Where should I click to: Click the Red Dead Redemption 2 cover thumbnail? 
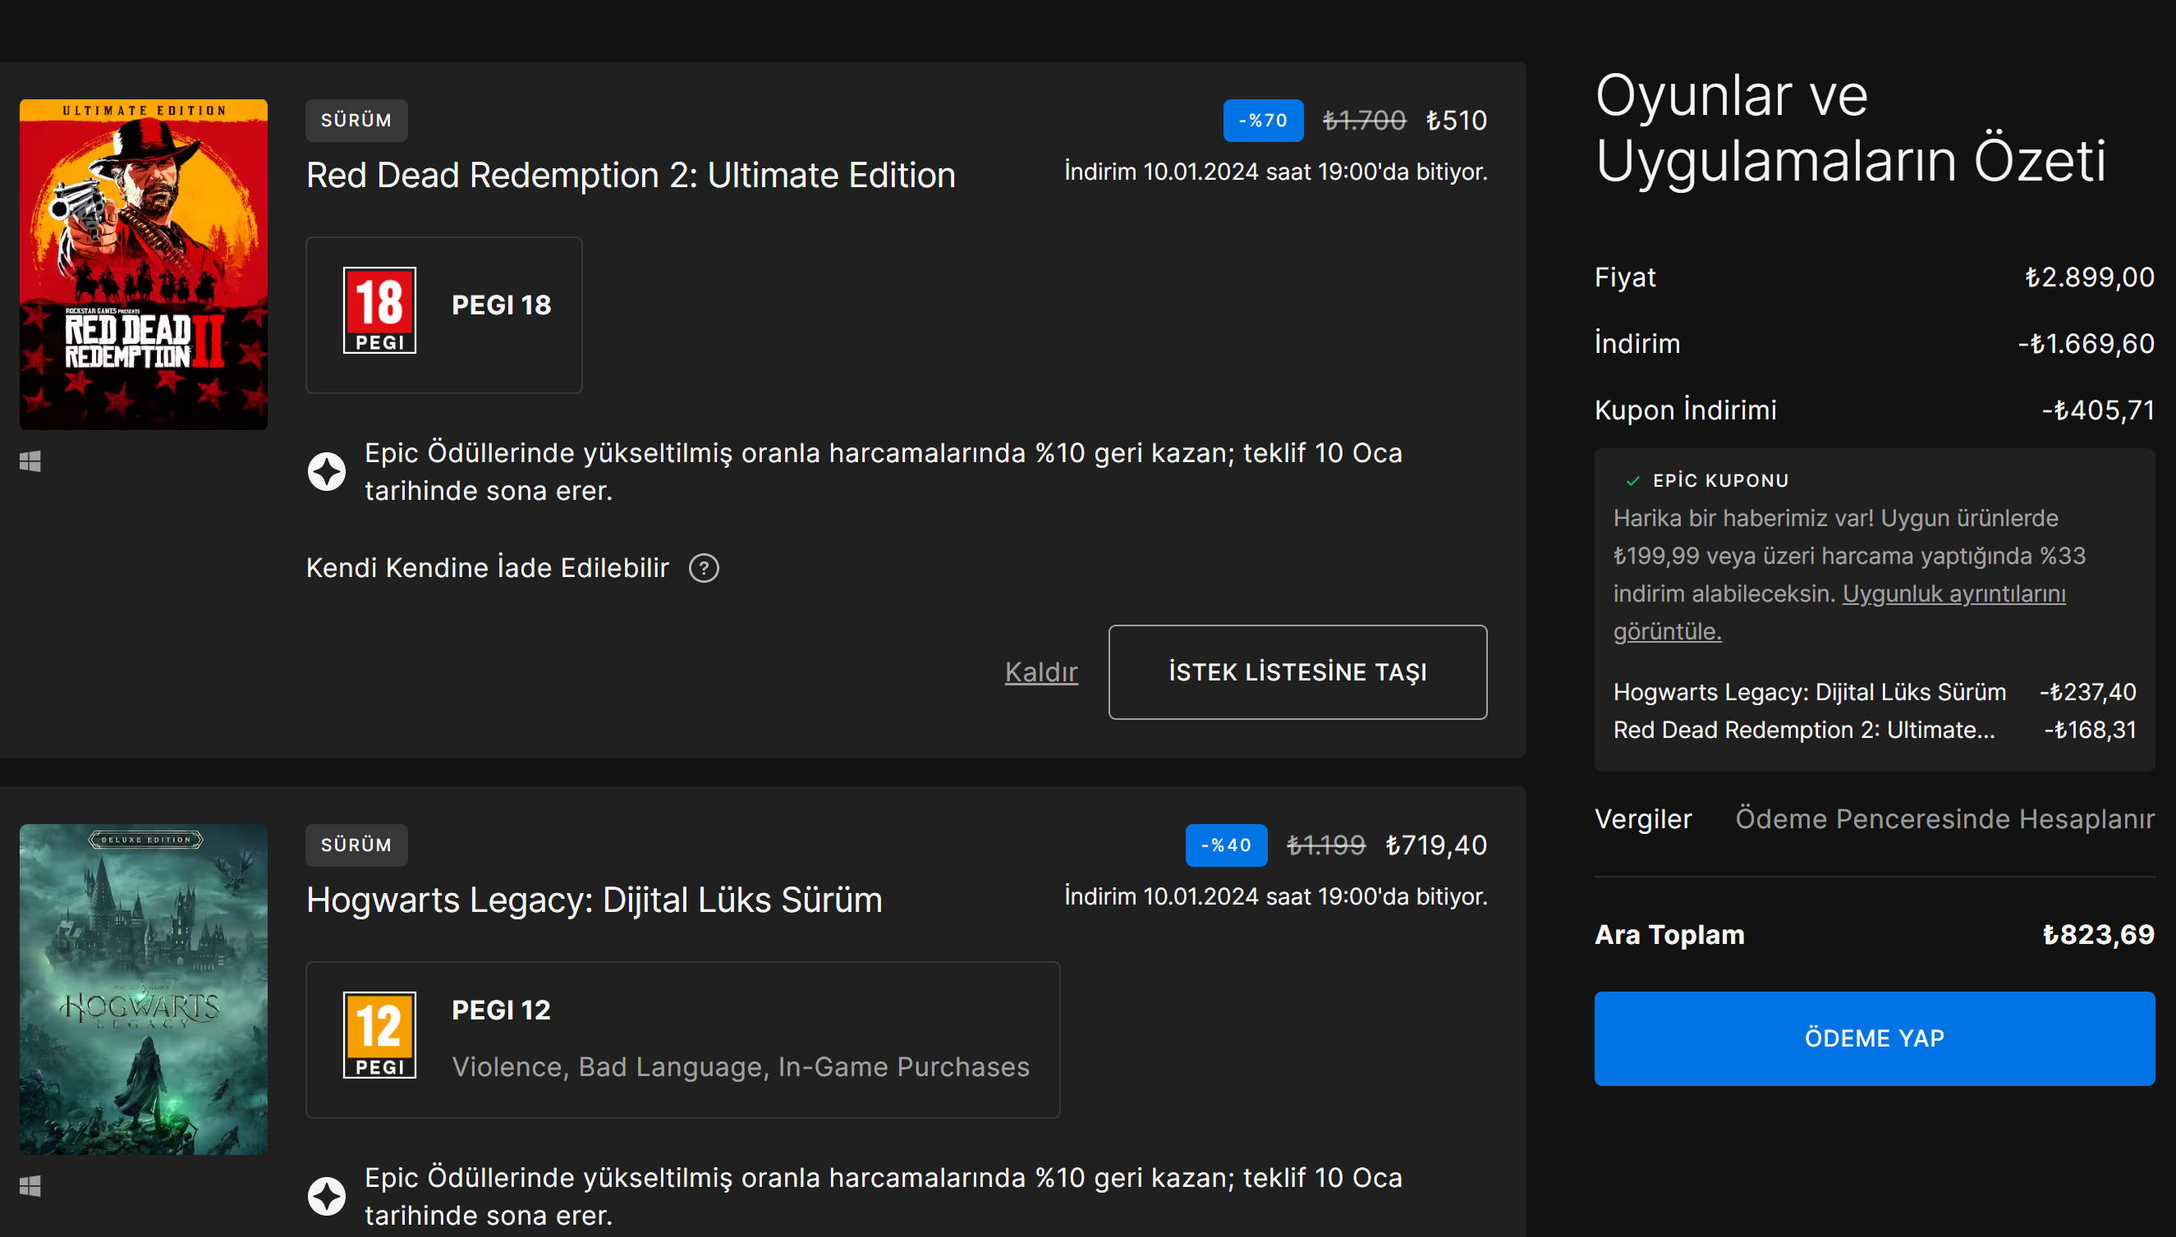pos(144,264)
